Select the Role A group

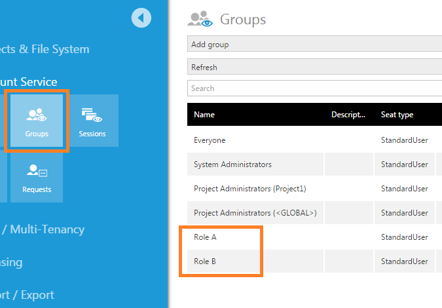(x=206, y=237)
